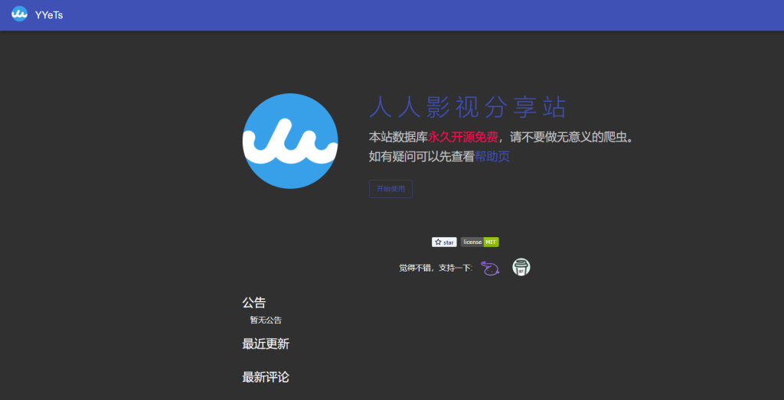Click the YYeTs logo in top bar

point(19,14)
